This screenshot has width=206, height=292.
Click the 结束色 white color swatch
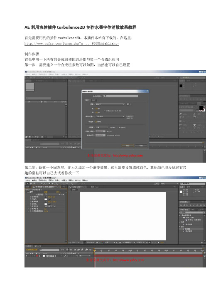(x=46, y=204)
